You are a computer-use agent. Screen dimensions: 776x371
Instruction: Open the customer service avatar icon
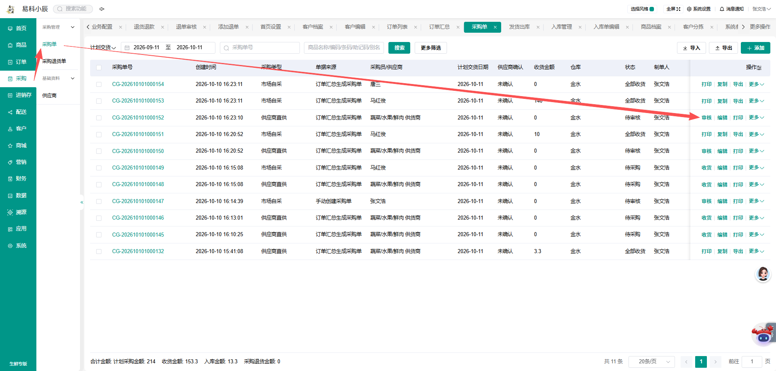pos(763,275)
